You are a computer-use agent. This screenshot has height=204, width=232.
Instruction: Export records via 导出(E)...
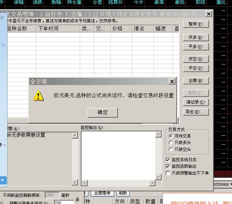[196, 112]
